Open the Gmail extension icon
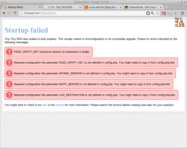 point(164,13)
